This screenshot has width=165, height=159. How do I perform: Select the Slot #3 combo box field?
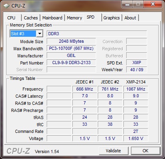pos(27,34)
